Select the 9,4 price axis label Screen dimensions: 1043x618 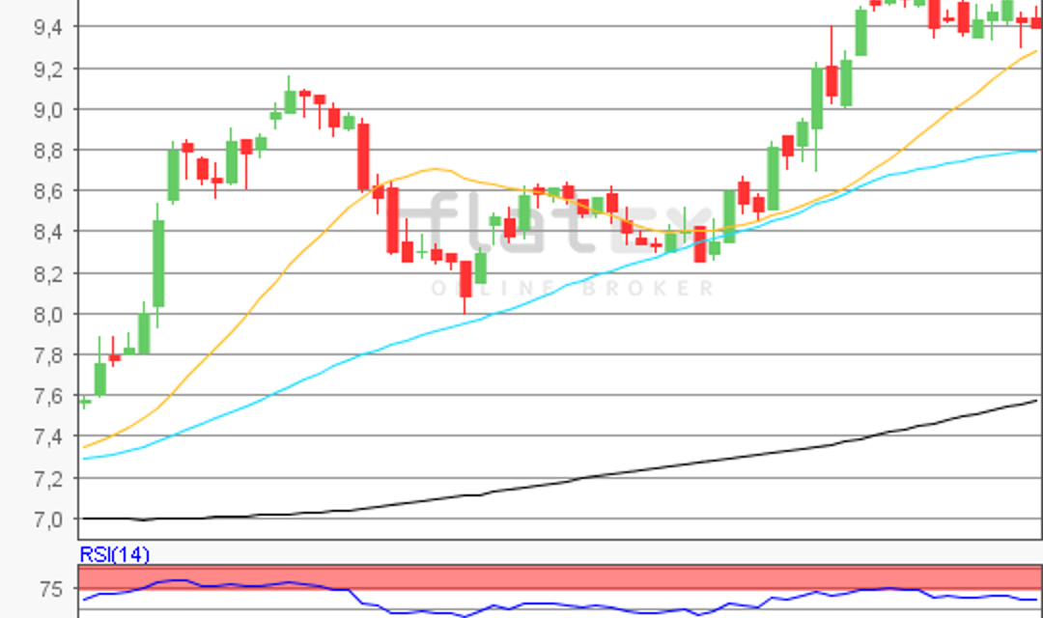pyautogui.click(x=48, y=27)
